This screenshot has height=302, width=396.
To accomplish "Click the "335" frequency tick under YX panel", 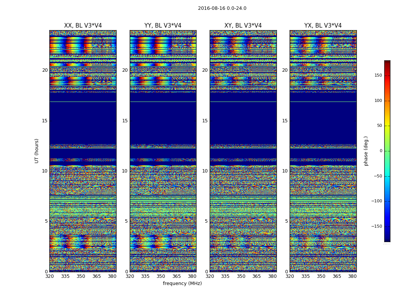I will (305, 276).
